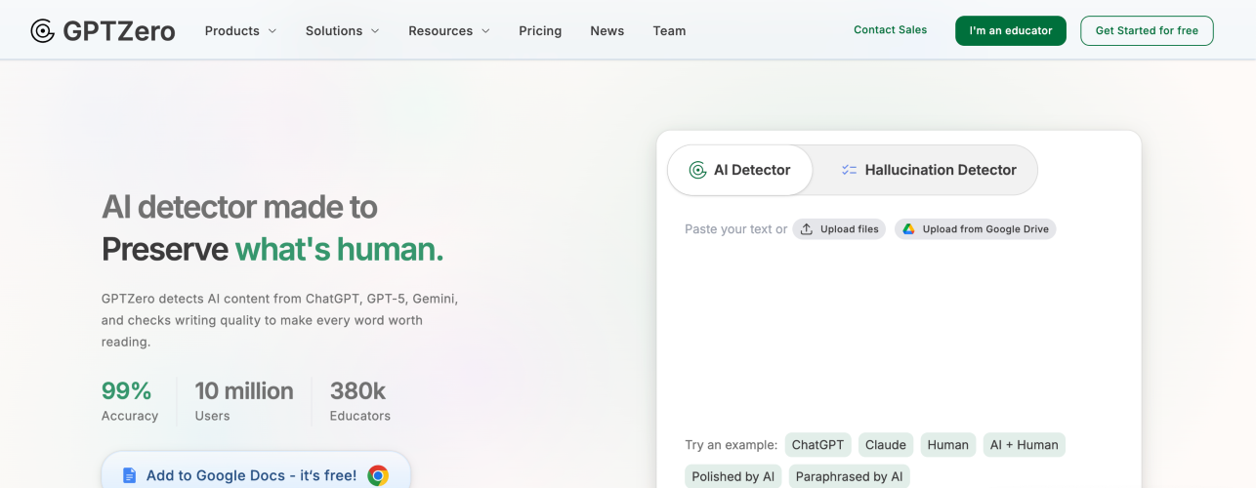Expand the Products dropdown menu
Image resolution: width=1256 pixels, height=488 pixels.
[x=240, y=31]
